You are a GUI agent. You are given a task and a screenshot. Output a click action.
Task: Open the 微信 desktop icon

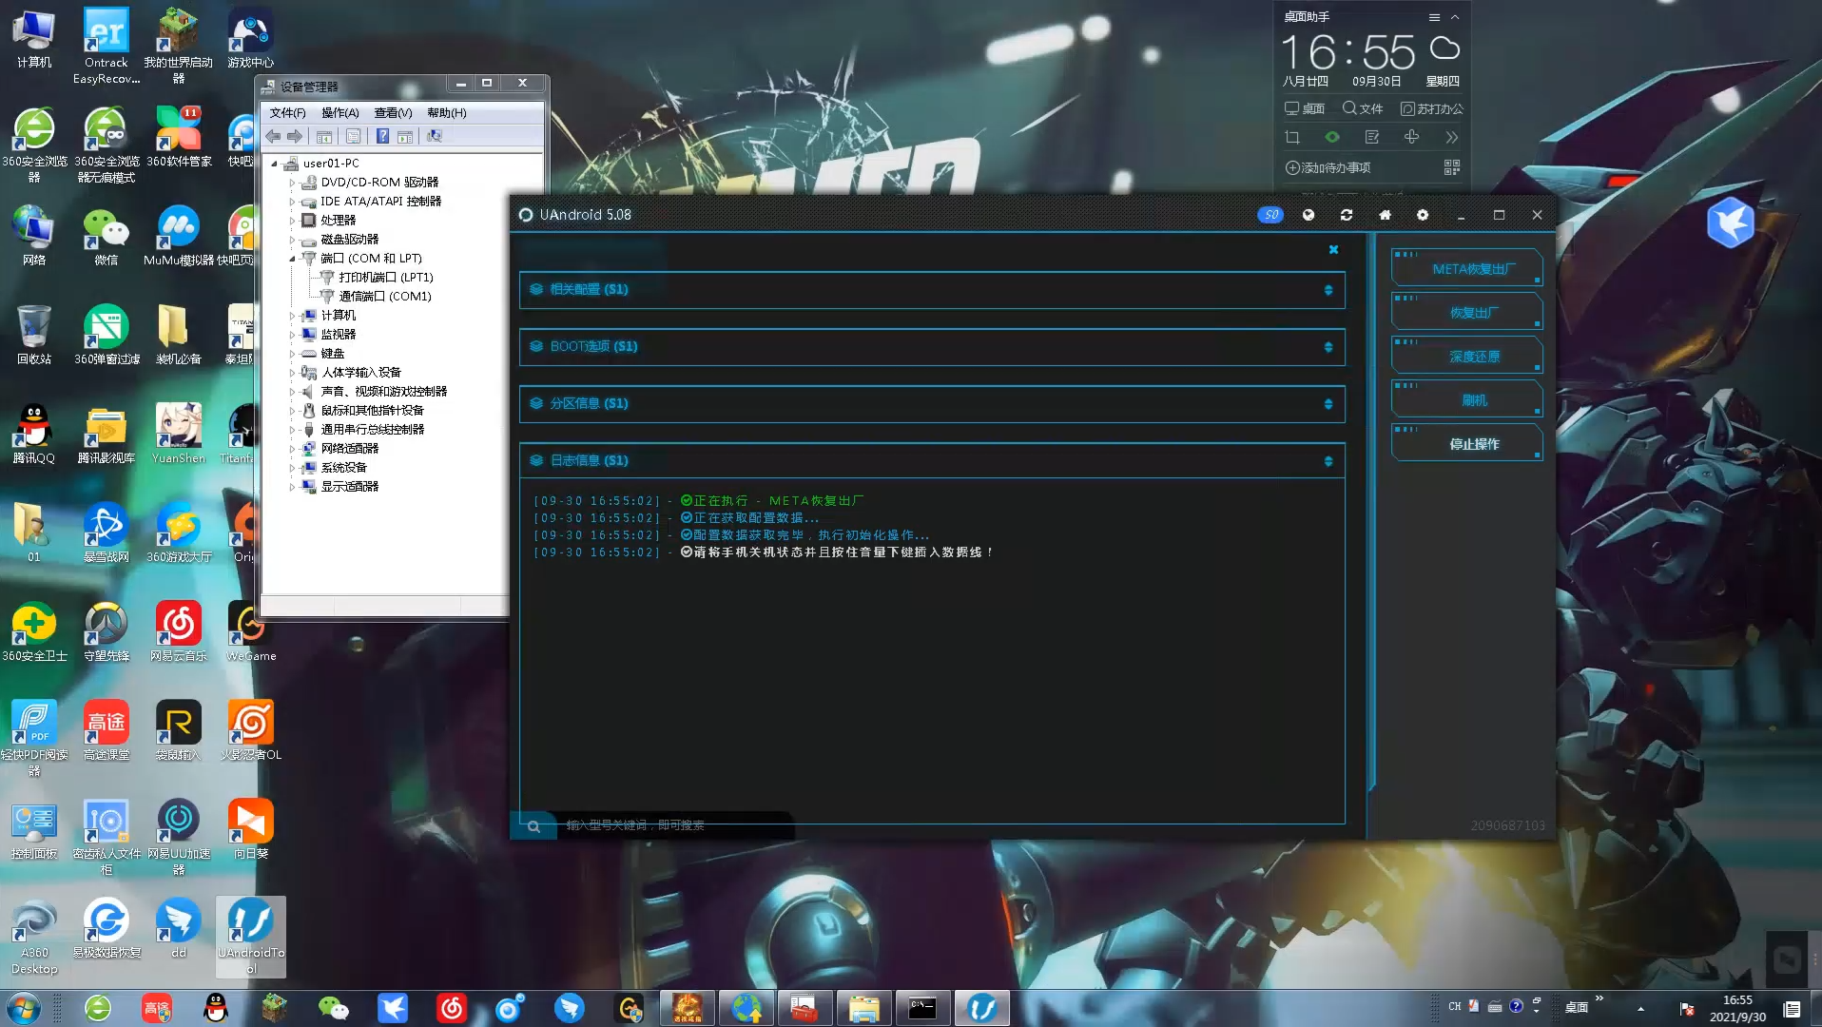106,236
